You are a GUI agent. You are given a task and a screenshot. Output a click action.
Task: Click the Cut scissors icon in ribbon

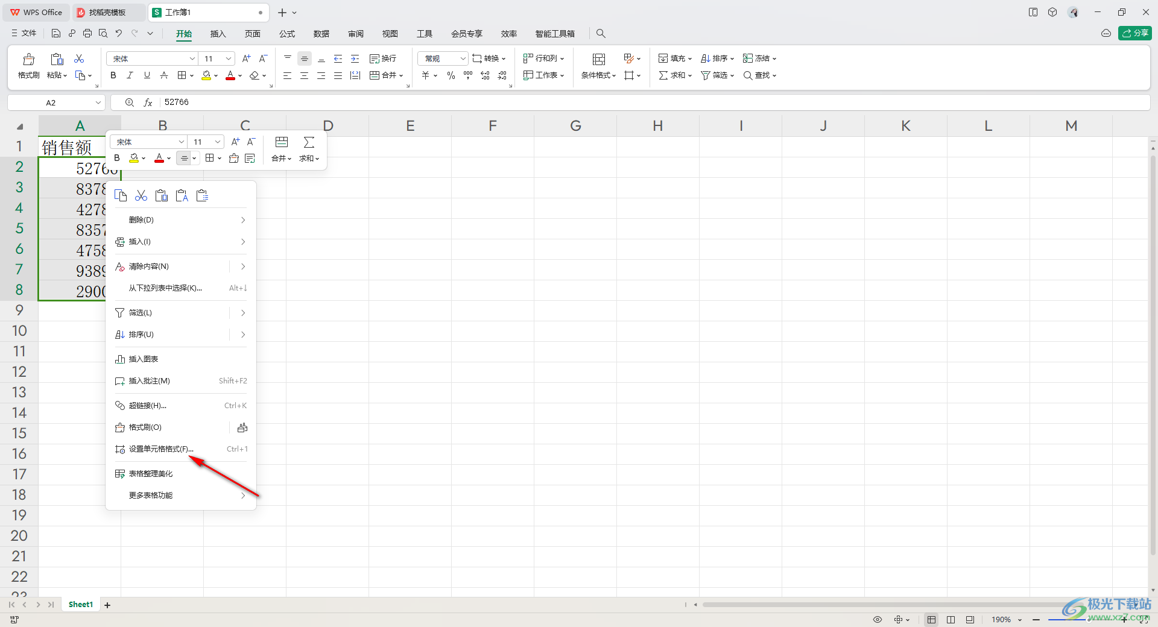click(x=79, y=58)
